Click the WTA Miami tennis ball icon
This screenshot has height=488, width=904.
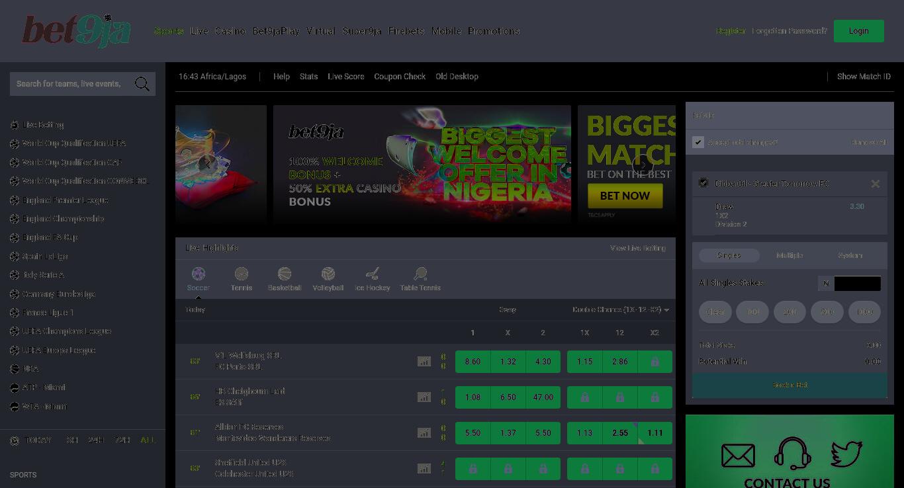point(15,407)
